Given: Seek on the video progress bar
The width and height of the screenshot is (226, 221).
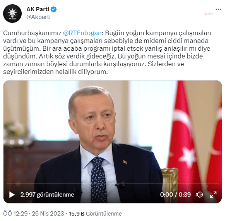Looking at the screenshot, I should (113, 183).
